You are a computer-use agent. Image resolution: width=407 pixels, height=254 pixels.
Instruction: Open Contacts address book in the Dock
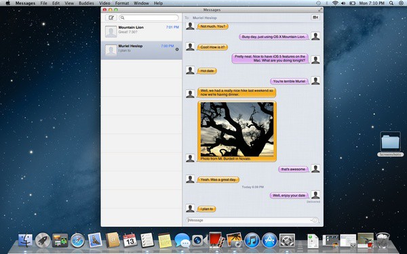(113, 240)
